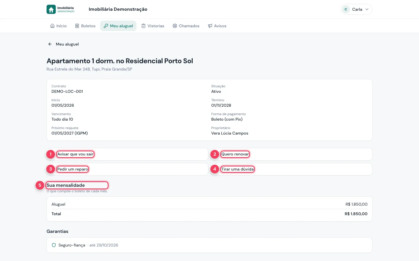
Task: Click the header title Imobiliária Demonstração
Action: 118,9
